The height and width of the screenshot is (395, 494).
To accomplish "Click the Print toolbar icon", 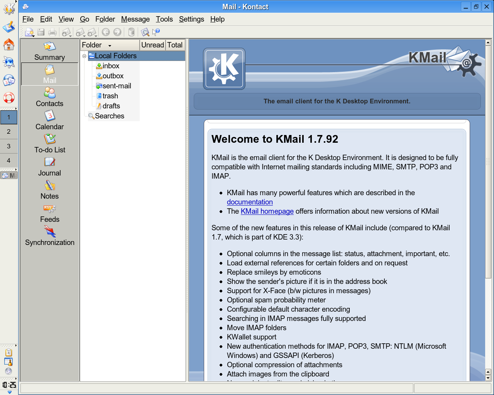I will tap(52, 32).
